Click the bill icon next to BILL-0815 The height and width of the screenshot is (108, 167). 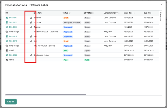(7, 41)
